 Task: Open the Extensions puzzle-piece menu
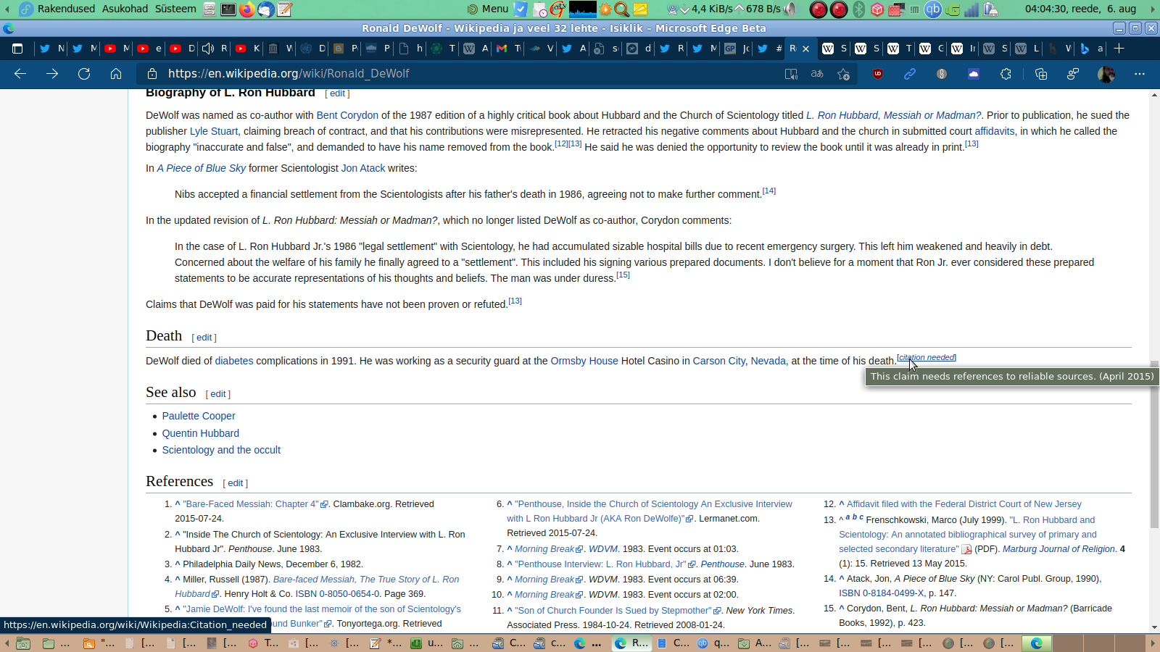pos(1006,74)
